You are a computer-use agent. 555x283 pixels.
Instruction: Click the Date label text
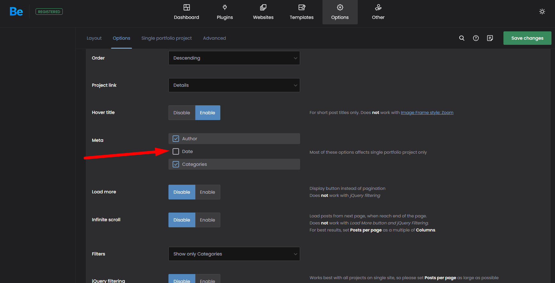(x=187, y=151)
